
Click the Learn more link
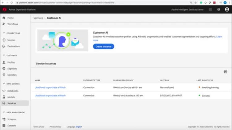pyautogui.click(x=219, y=37)
